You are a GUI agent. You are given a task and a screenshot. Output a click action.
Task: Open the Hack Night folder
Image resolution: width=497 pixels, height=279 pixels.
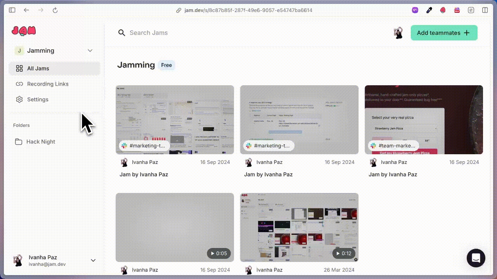tap(40, 142)
